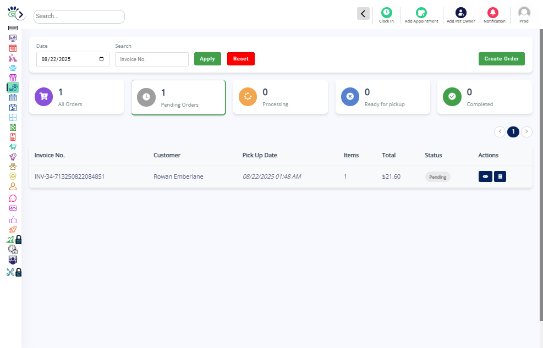Screen dimensions: 543x348
Task: Open the red calendar sidebar icon
Action: click(x=13, y=48)
